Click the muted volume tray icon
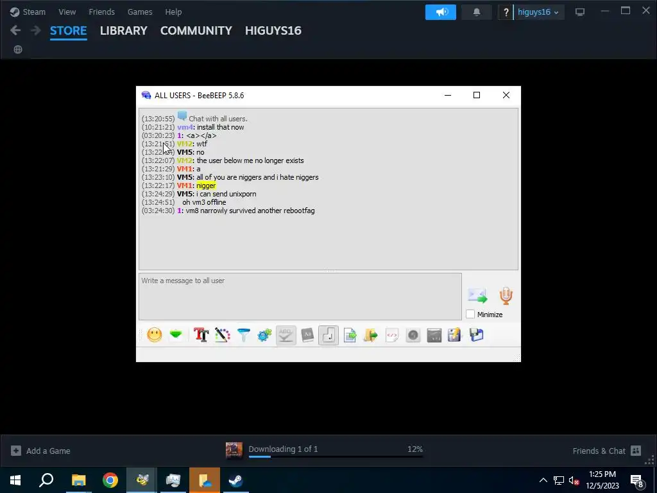Viewport: 657px width, 493px height. click(574, 480)
